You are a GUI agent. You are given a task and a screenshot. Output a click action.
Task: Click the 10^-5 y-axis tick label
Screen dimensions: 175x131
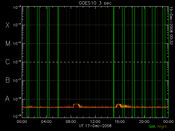coord(17,43)
